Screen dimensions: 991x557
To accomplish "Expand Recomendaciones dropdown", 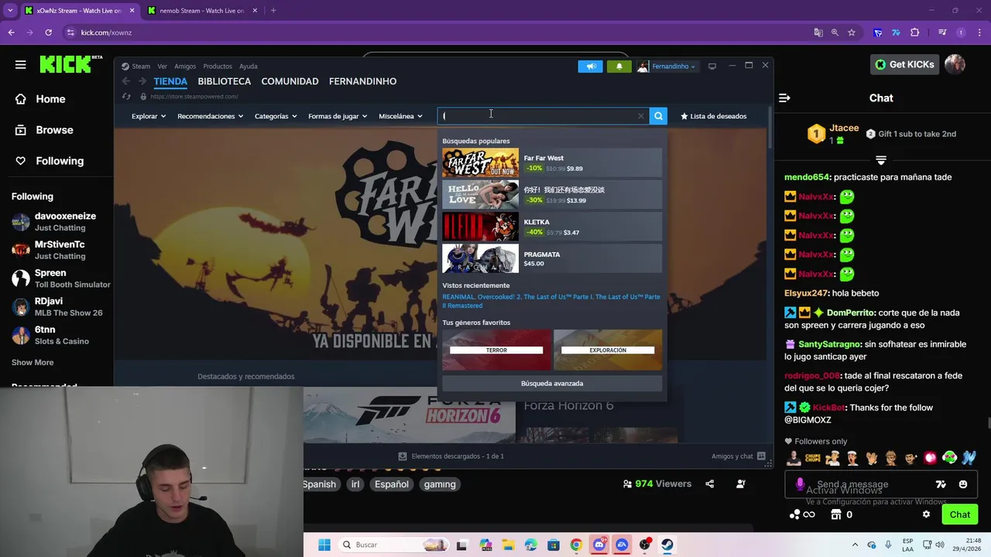I will [210, 116].
